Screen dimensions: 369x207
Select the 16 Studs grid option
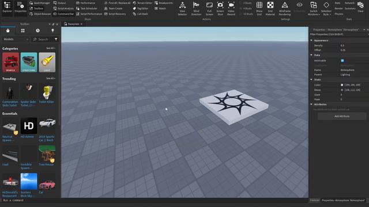point(246,14)
